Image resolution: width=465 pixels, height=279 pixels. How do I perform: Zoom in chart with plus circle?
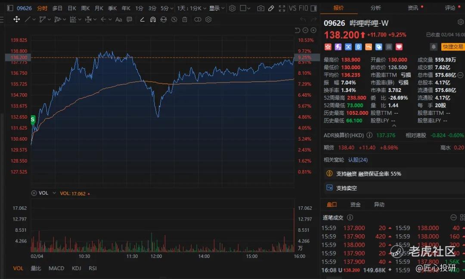click(x=313, y=30)
